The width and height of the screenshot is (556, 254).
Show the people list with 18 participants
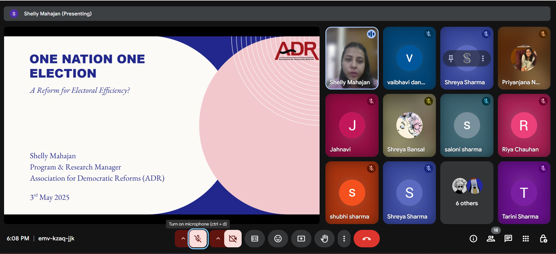pos(491,239)
